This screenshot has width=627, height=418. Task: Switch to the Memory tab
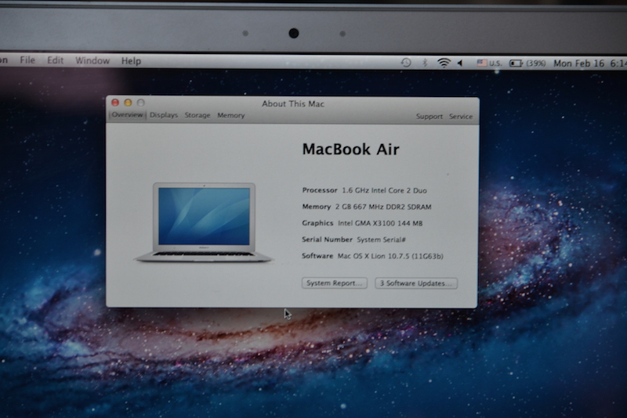pyautogui.click(x=230, y=115)
